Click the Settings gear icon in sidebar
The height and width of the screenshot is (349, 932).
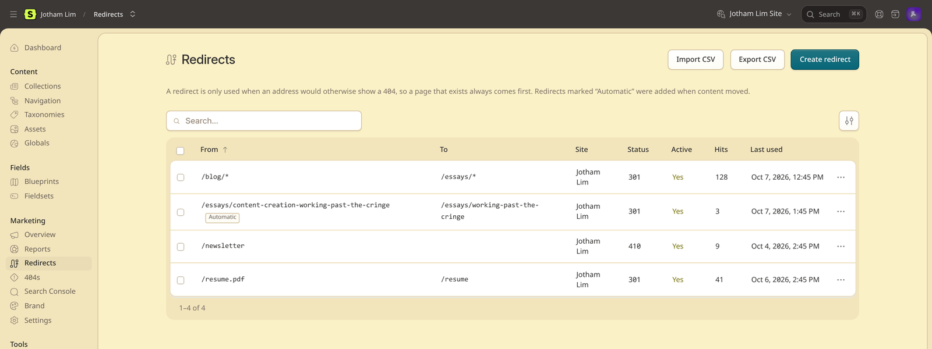(15, 320)
